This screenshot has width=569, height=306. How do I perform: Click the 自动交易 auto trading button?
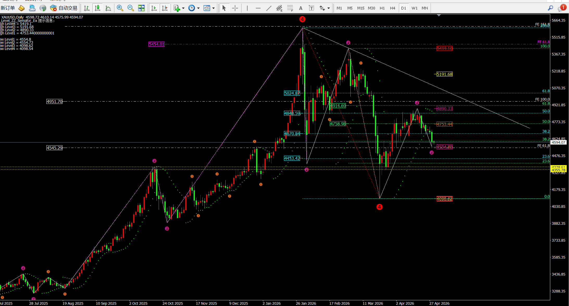click(68, 8)
